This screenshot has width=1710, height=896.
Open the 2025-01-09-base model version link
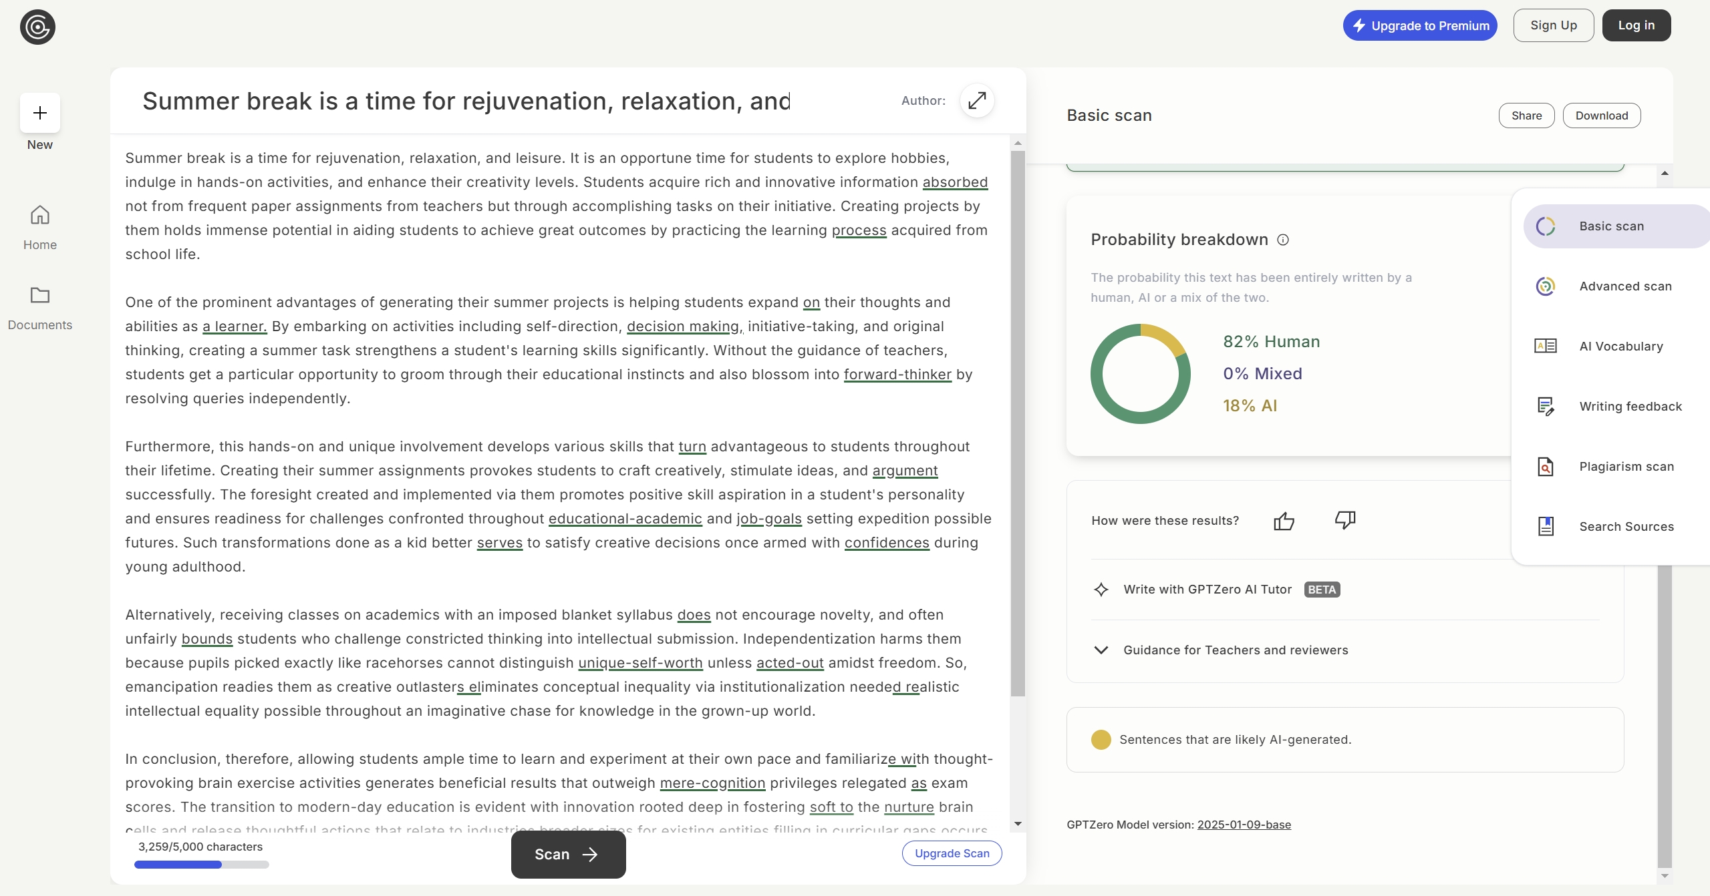tap(1244, 825)
